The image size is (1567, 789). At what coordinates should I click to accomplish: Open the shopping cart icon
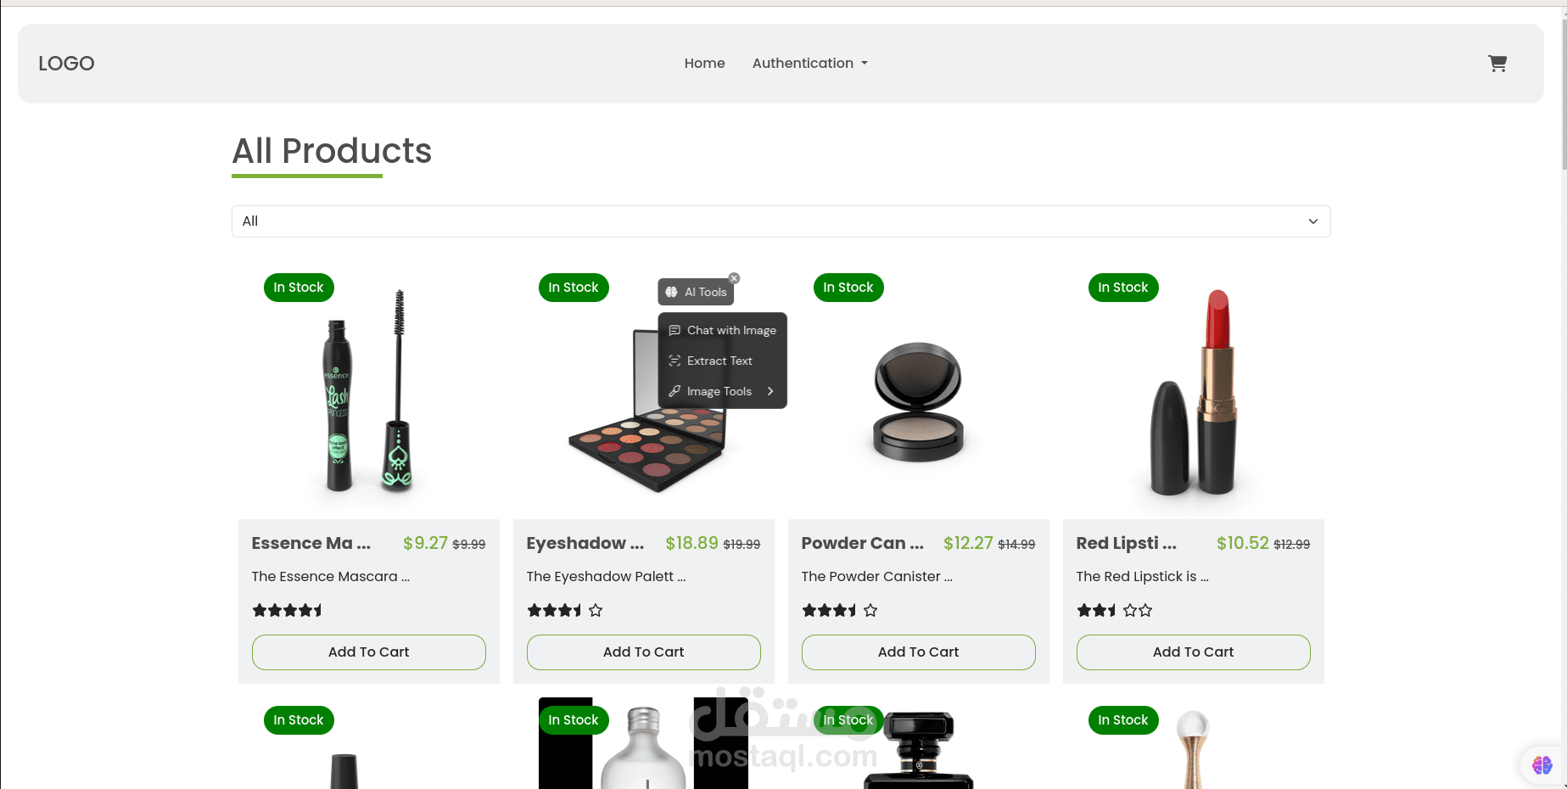[1497, 63]
